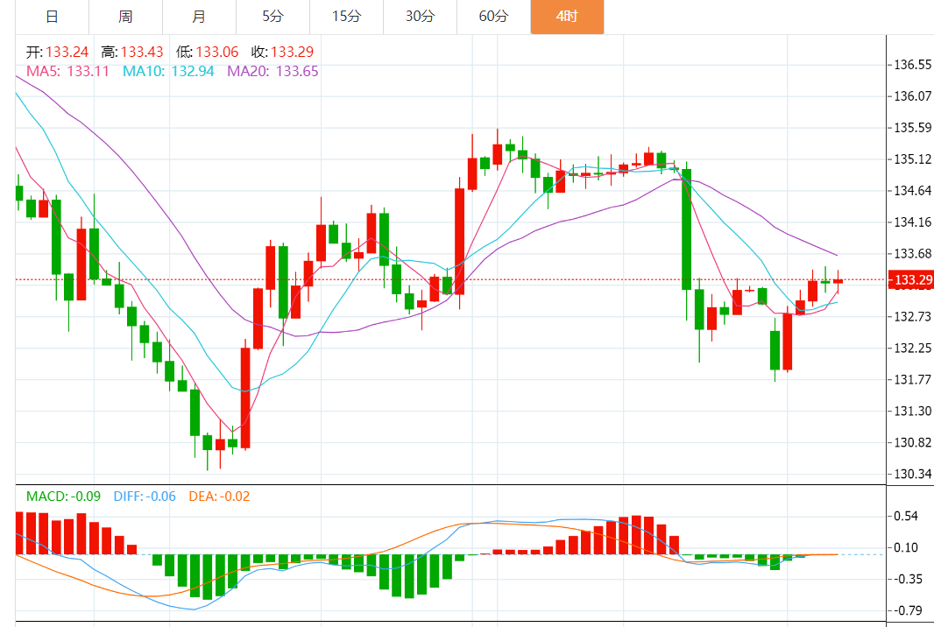
Task: Open the 60分 timeframe tab
Action: tap(494, 17)
